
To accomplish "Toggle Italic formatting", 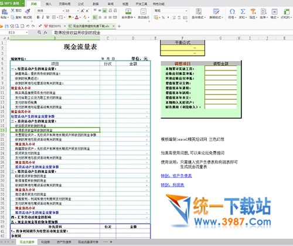I will (x=43, y=18).
